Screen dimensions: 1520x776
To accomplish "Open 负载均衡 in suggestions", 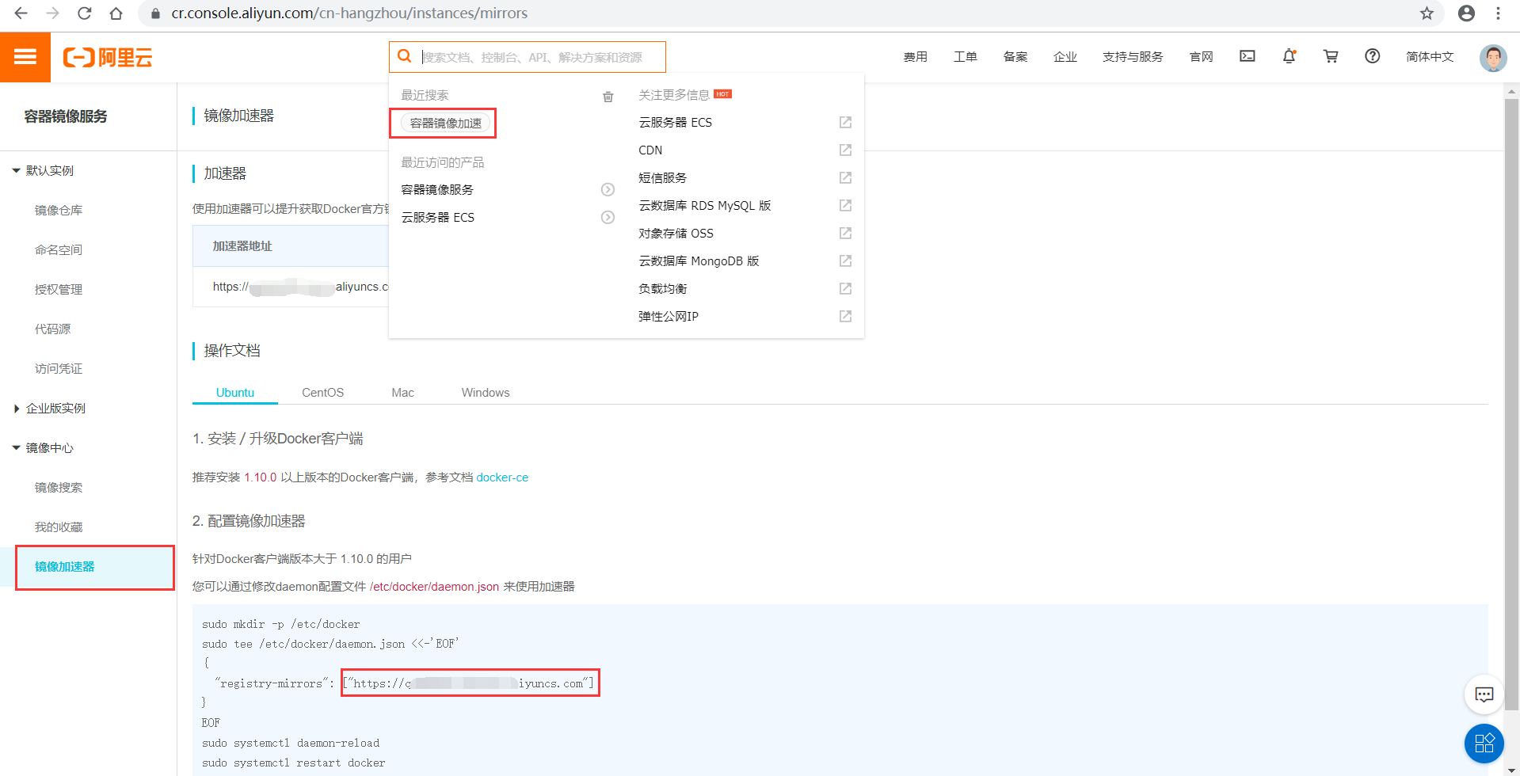I will pos(662,288).
